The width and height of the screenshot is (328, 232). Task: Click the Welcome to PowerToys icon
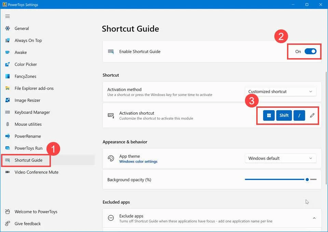[x=8, y=211]
